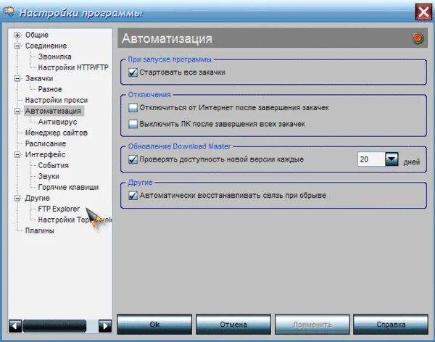
Task: Open the Расписание settings page
Action: (x=46, y=143)
